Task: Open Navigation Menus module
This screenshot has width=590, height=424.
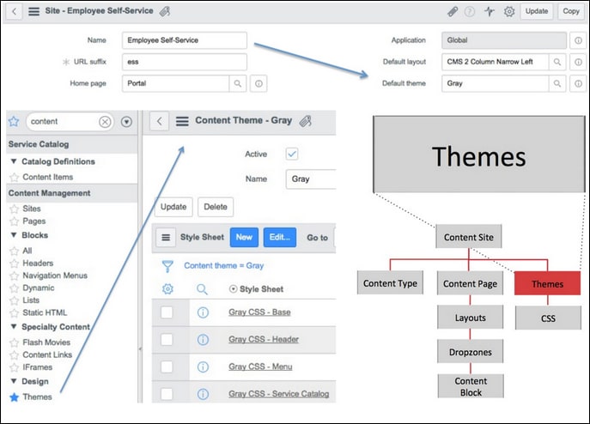Action: 55,276
